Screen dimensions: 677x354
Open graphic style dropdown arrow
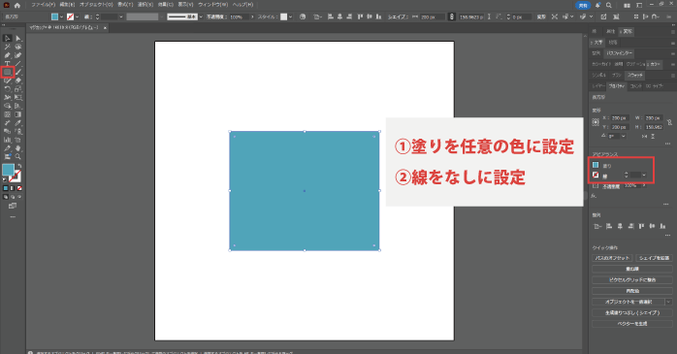click(290, 16)
